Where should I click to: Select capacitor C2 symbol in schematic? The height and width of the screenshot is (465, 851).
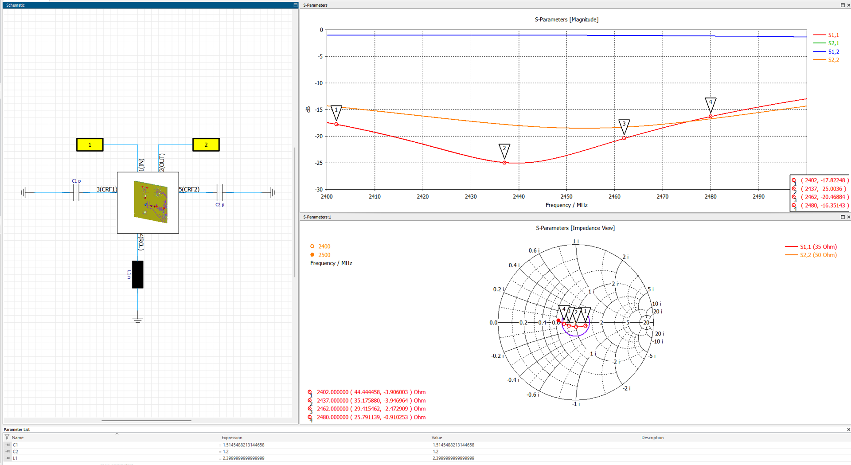[219, 192]
